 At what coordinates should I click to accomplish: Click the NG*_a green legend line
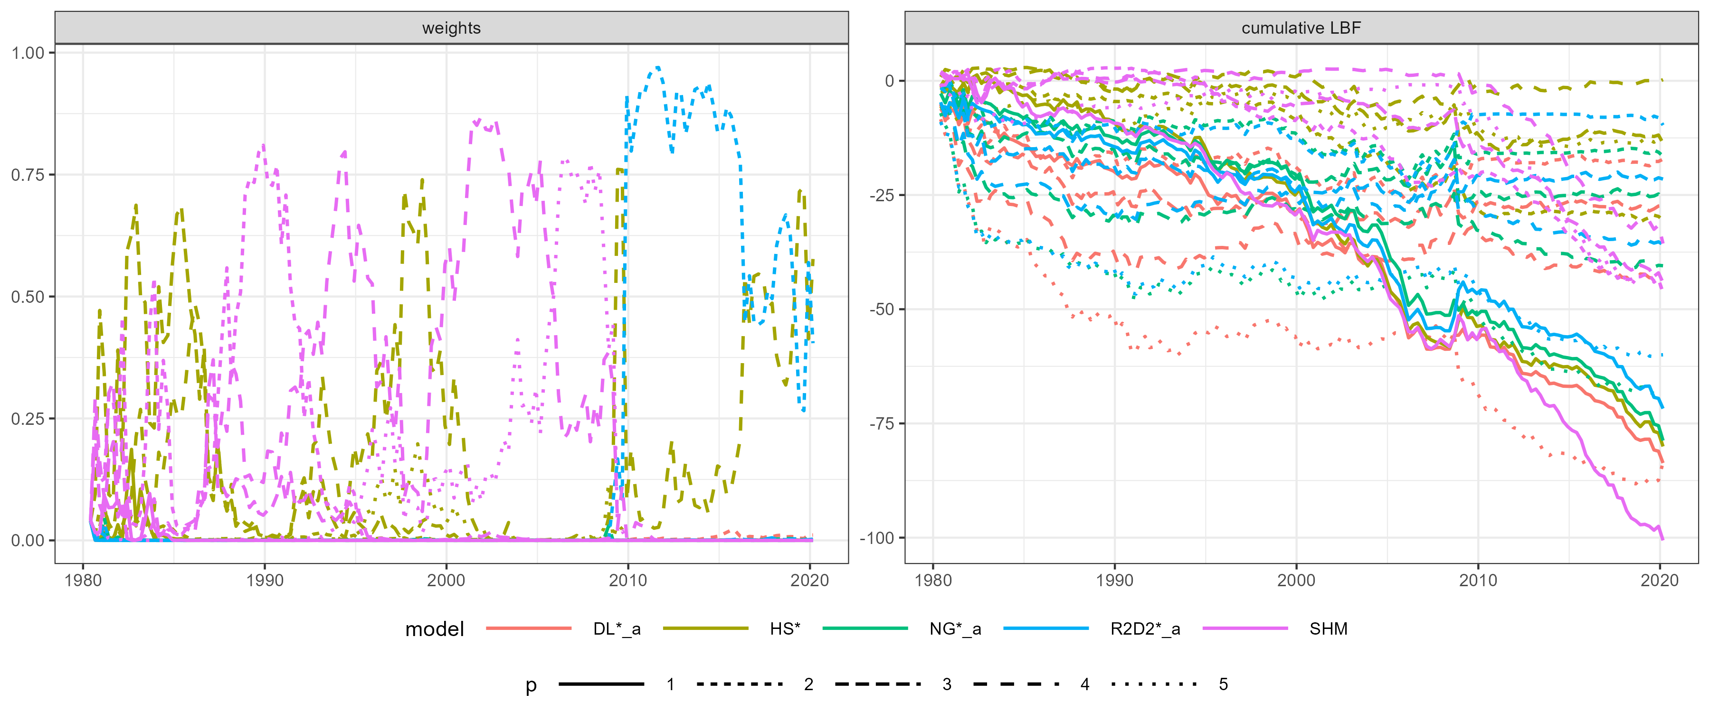[x=864, y=628]
